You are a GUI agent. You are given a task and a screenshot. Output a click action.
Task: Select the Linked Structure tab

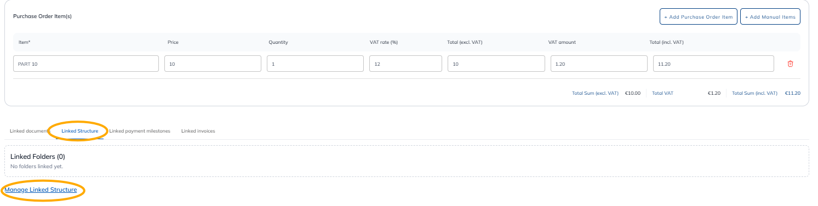[x=80, y=131]
